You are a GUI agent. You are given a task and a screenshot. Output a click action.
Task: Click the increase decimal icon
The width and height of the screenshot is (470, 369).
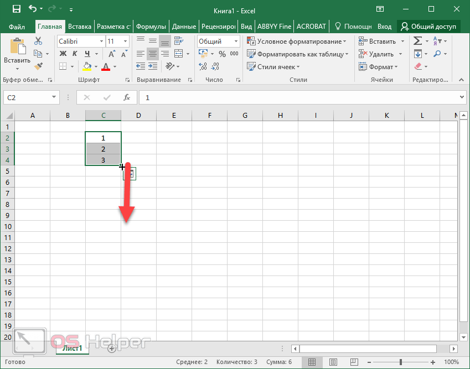pyautogui.click(x=203, y=66)
